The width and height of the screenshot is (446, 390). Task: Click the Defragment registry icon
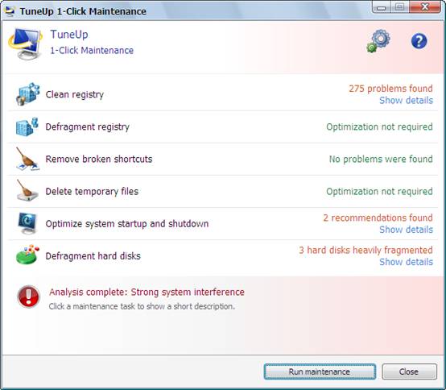pos(27,127)
